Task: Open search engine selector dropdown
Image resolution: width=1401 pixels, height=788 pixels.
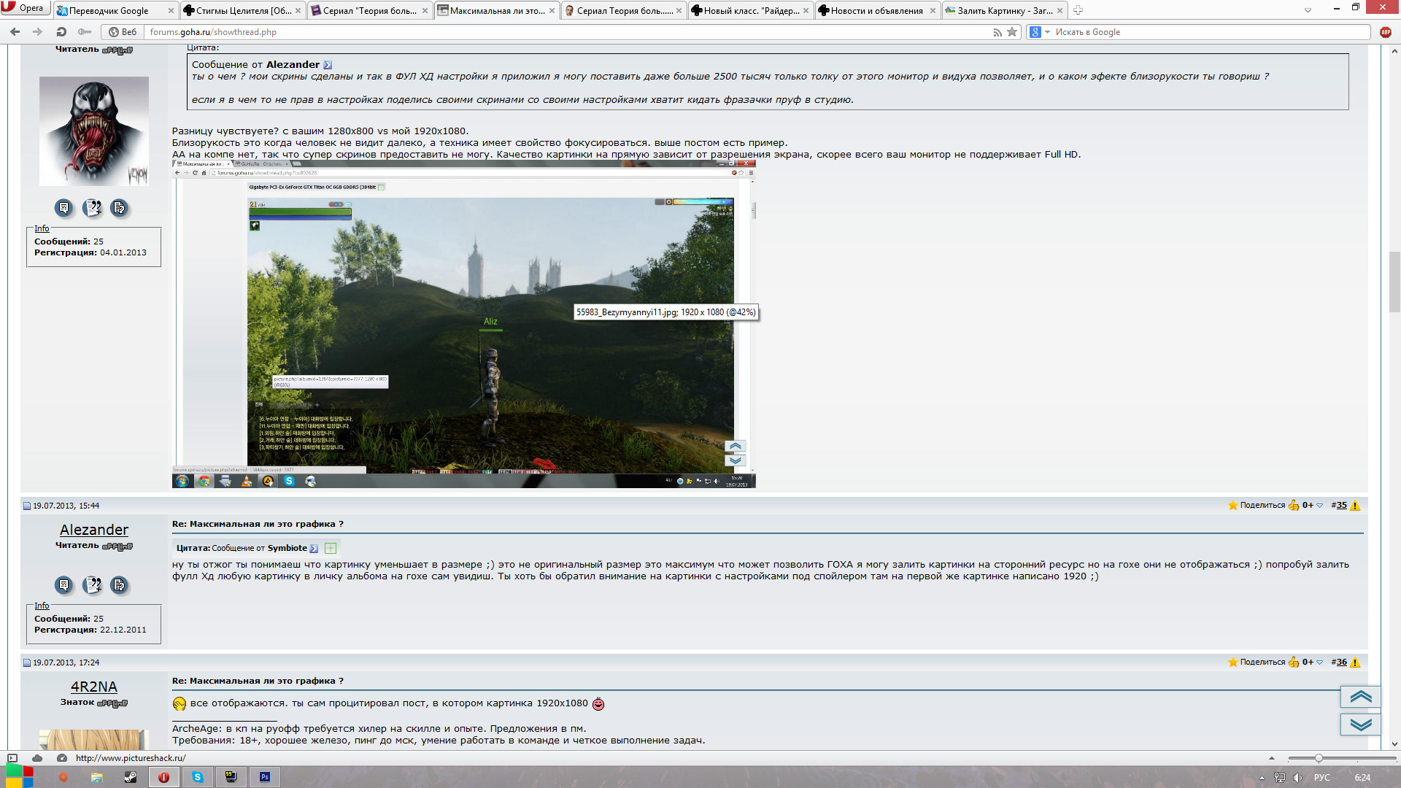Action: pos(1047,32)
